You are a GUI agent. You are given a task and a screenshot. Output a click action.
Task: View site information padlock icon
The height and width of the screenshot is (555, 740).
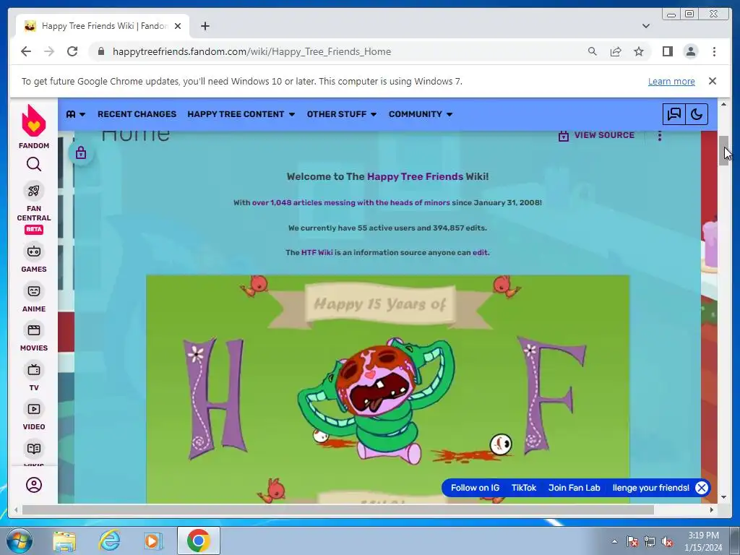tap(100, 51)
